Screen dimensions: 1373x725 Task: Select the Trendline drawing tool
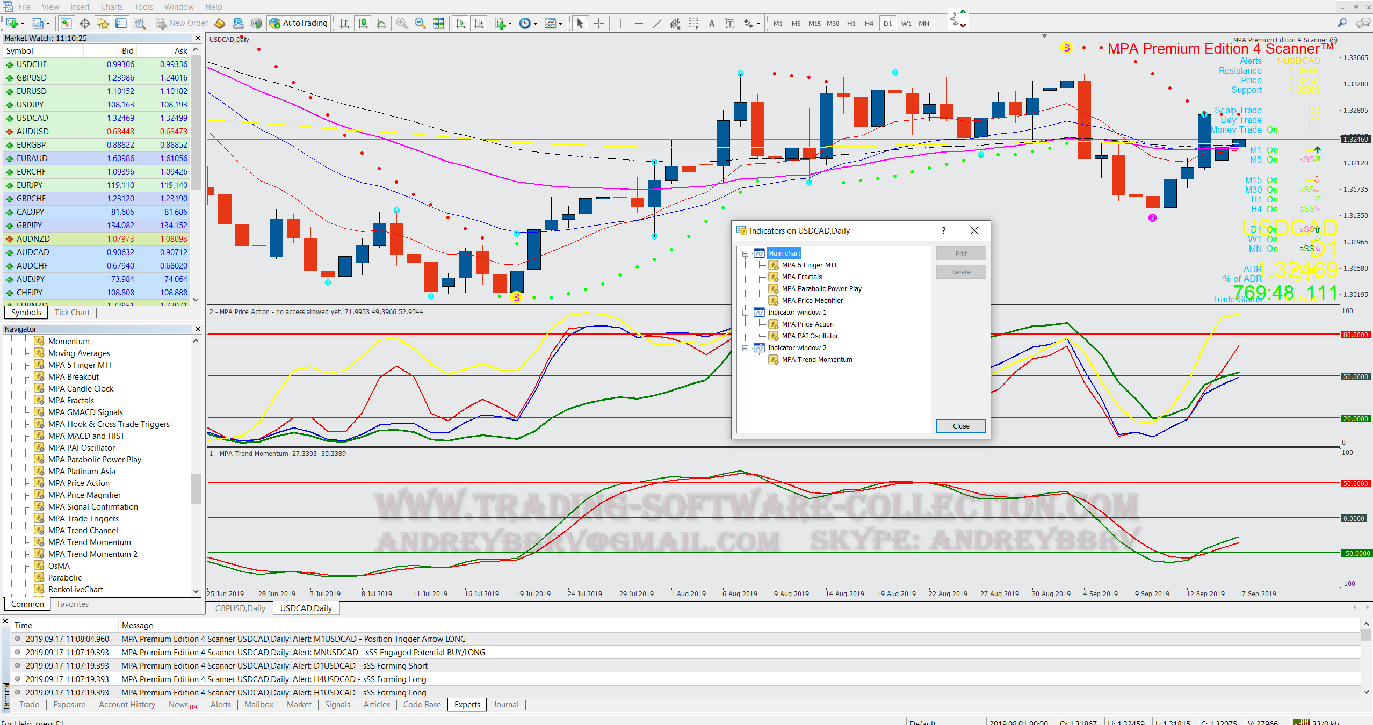656,23
